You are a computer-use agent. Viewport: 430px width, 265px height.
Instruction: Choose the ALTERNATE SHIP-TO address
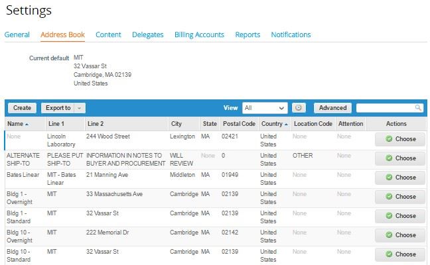pyautogui.click(x=399, y=158)
